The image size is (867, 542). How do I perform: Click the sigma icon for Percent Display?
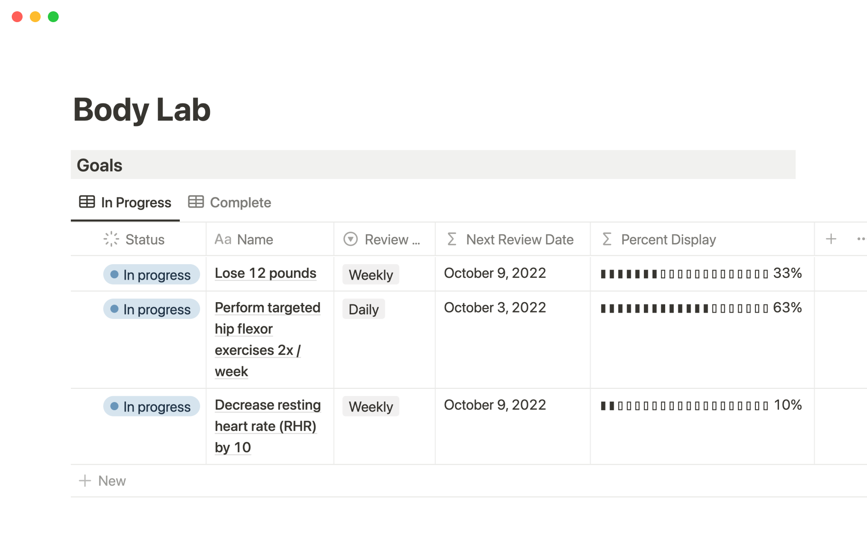607,239
